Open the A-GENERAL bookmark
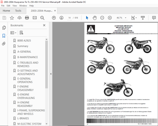The image size is (158, 126). click(x=24, y=52)
